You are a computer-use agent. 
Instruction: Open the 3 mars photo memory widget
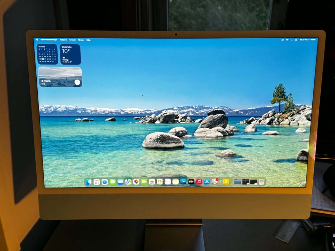(60, 77)
